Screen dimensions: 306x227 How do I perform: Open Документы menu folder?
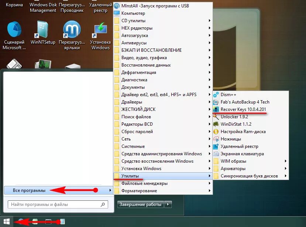point(163,87)
